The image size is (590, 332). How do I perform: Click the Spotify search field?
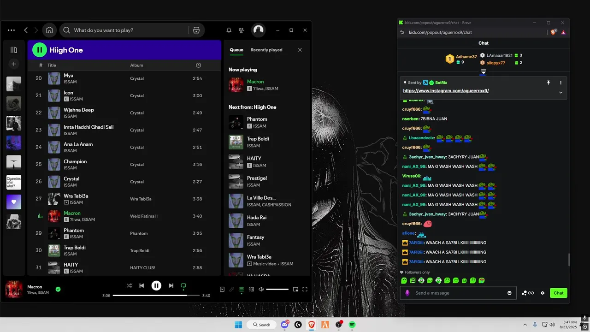124,30
